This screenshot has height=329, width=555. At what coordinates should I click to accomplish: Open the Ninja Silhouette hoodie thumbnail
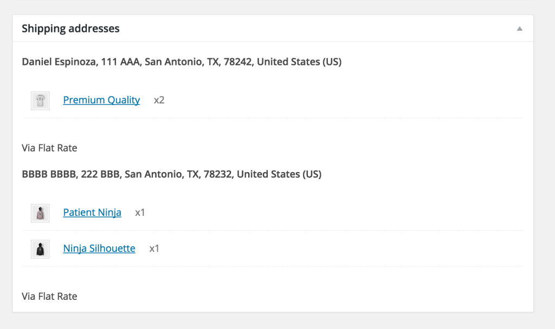coord(40,249)
